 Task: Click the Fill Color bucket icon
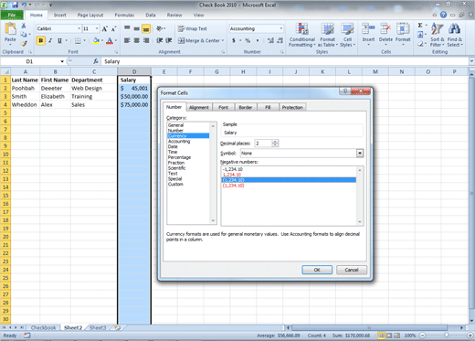pos(96,40)
